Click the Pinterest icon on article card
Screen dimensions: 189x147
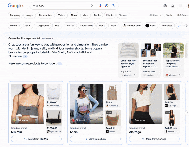pyautogui.click(x=167, y=75)
